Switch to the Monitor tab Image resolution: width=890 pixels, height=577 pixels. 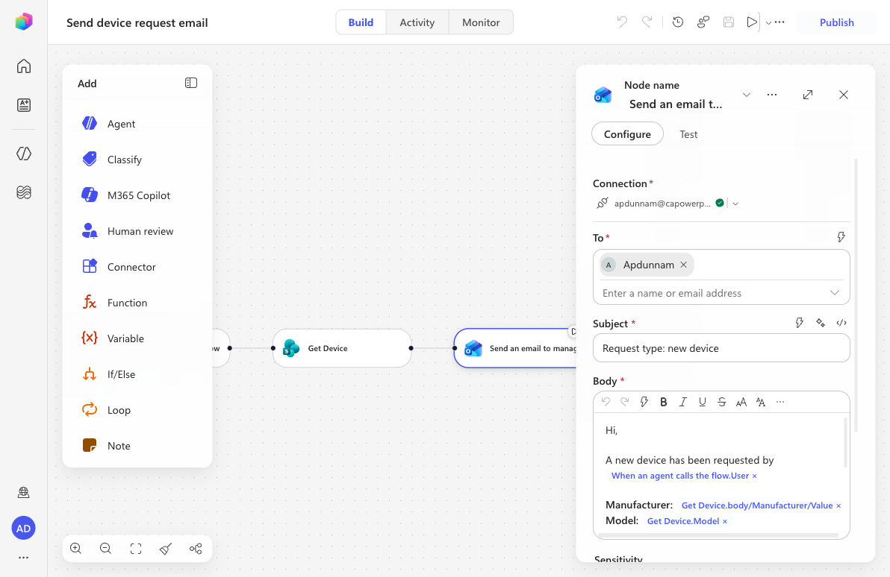[x=481, y=22]
